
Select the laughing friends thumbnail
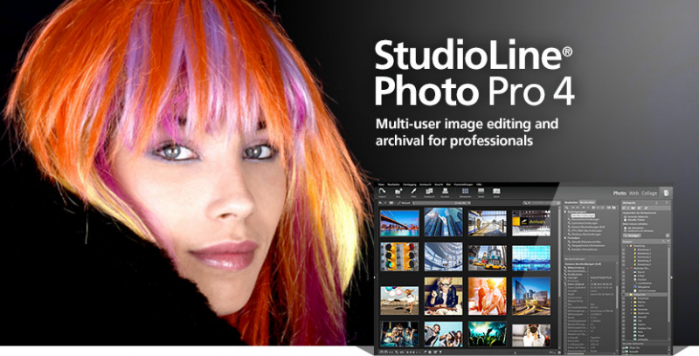(x=443, y=334)
